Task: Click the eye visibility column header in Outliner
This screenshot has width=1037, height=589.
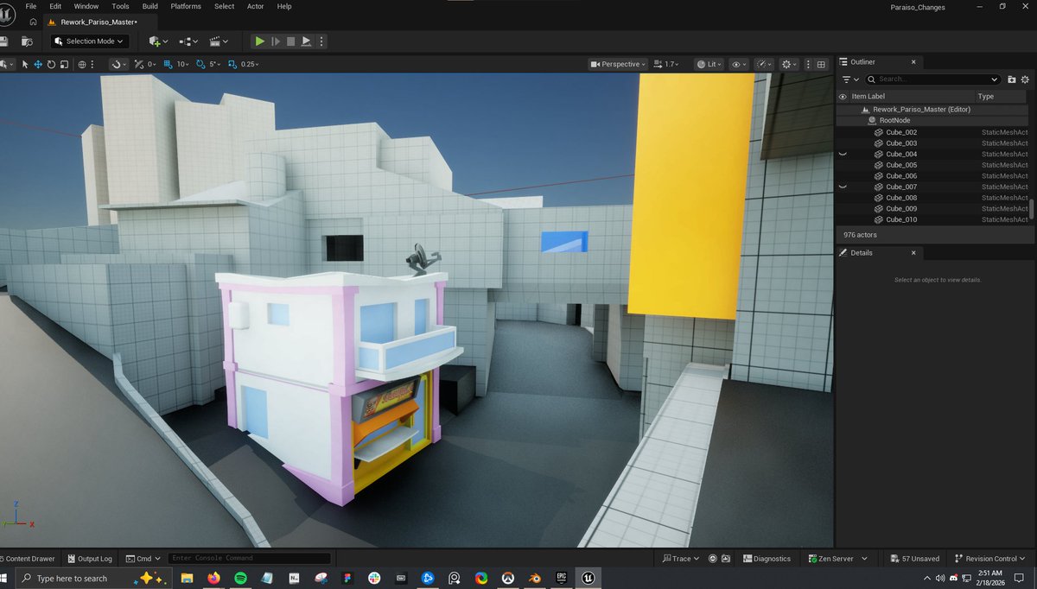Action: (843, 97)
